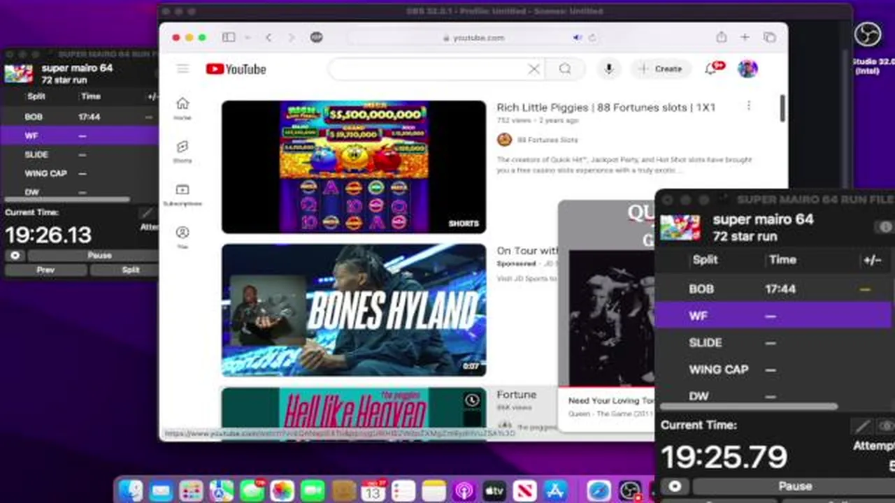Open Photos from the Dock
The image size is (895, 503).
click(x=282, y=490)
